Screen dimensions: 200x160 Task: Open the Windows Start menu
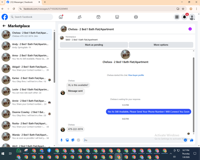(3, 154)
